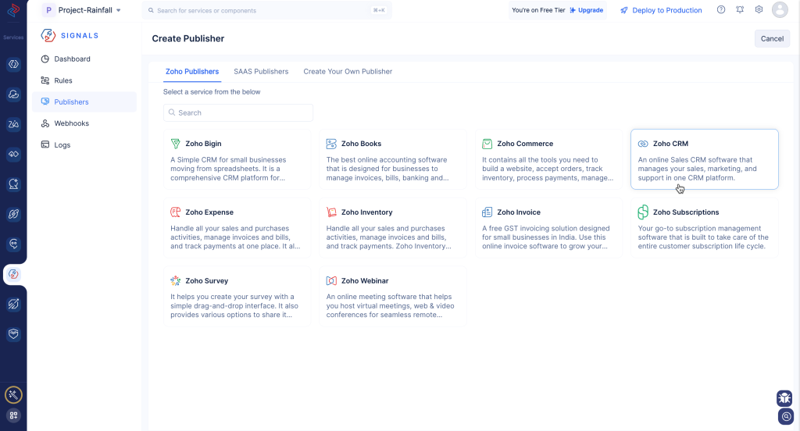Open the Zia service icon in left rail
The image size is (800, 431).
13,124
